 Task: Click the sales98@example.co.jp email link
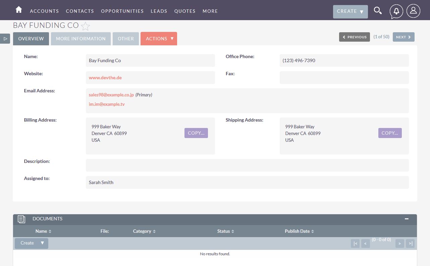tap(111, 95)
